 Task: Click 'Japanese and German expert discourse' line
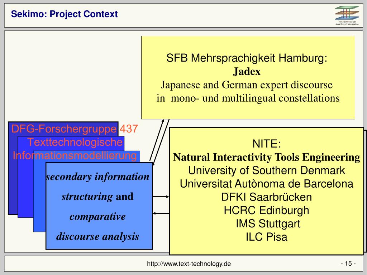click(x=247, y=85)
